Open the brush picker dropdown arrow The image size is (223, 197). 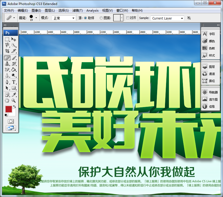click(36, 18)
